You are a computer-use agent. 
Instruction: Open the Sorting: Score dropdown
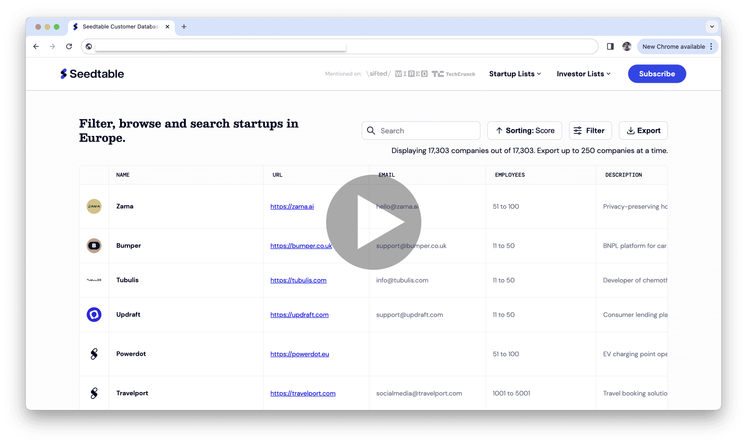point(524,131)
